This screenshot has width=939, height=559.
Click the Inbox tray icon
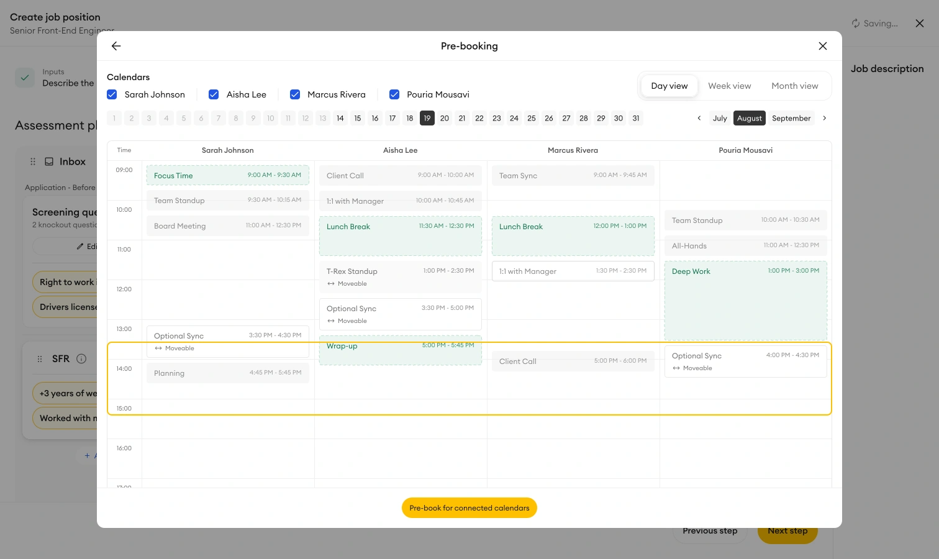49,161
